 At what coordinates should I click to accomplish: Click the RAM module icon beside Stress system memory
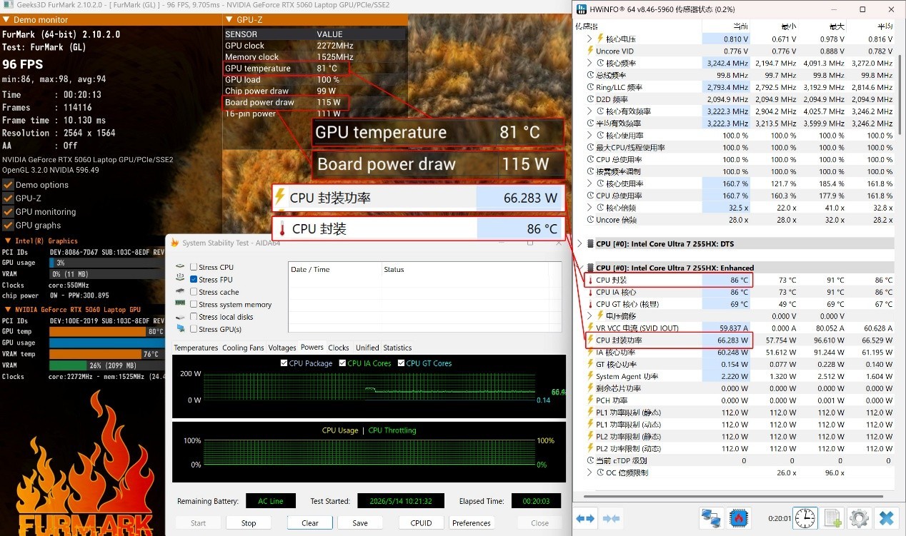click(181, 304)
